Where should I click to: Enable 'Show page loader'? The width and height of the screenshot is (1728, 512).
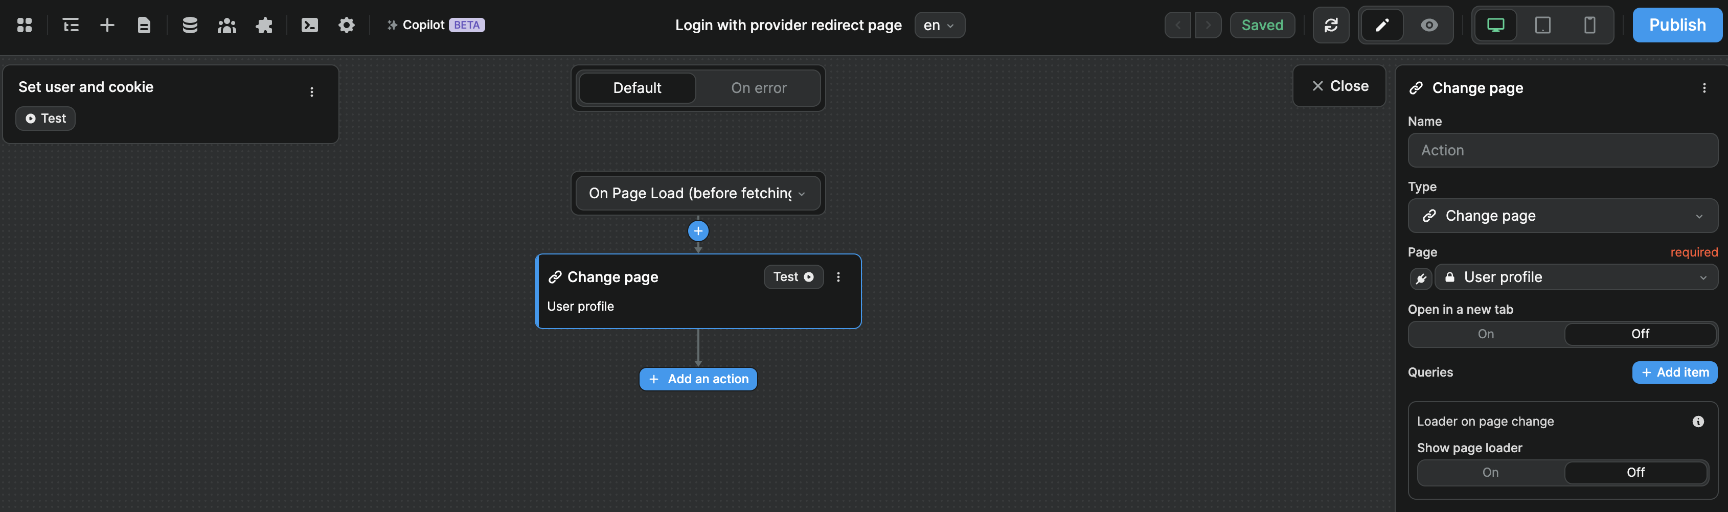point(1490,473)
